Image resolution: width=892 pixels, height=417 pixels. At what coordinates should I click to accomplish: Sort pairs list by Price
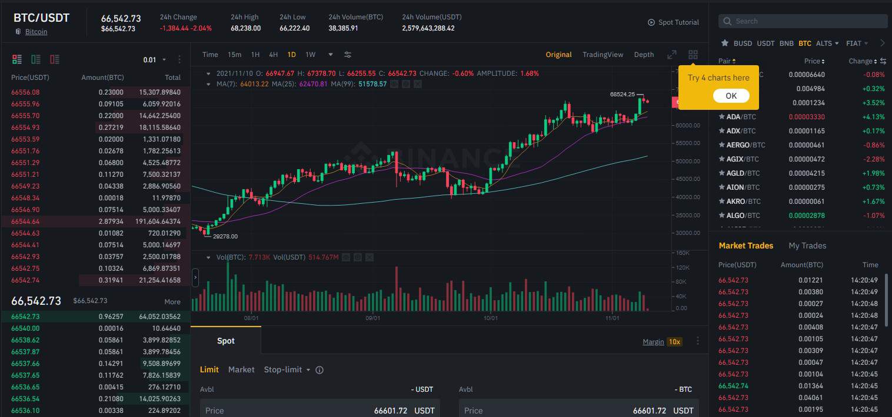(x=814, y=61)
